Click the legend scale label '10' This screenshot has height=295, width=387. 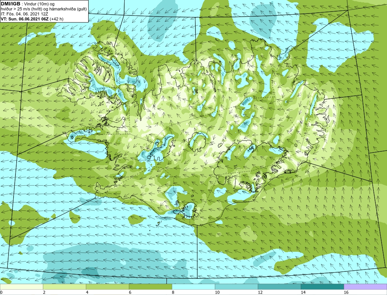pos(217,293)
